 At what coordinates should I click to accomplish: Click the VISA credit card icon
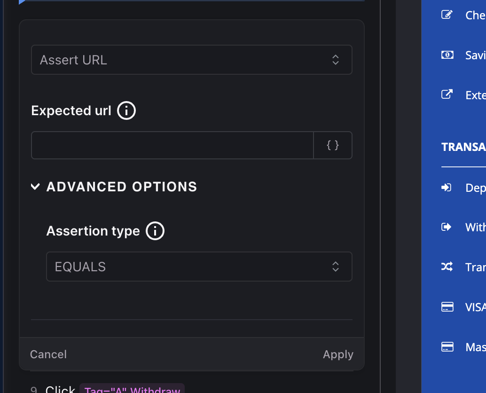click(x=447, y=307)
